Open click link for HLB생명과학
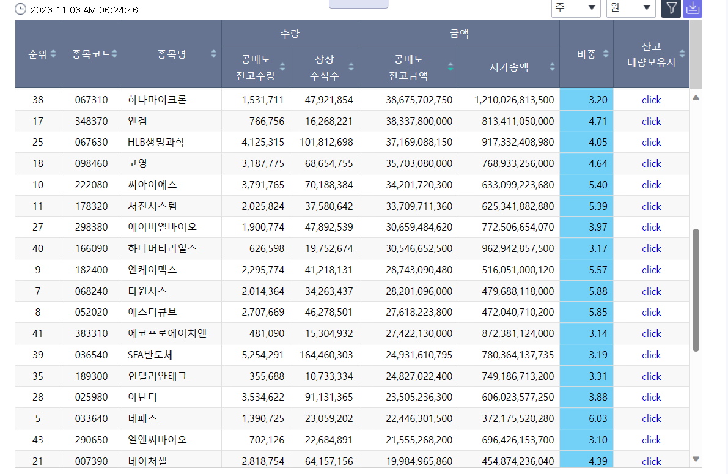 point(651,142)
